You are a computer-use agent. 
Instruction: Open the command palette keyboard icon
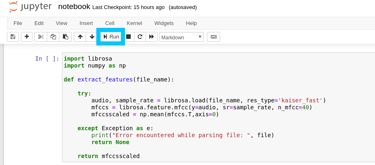(x=214, y=37)
